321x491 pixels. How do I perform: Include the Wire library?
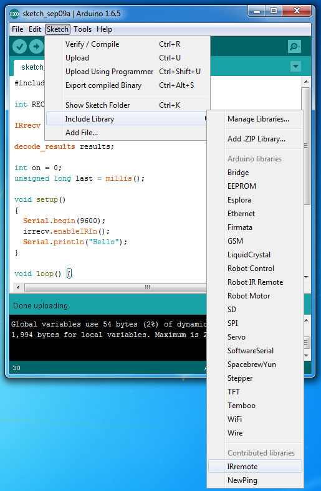tap(255, 433)
